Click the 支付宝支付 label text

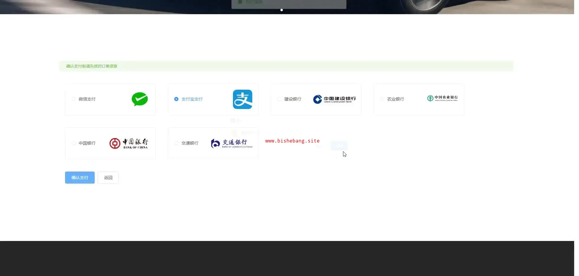[192, 99]
